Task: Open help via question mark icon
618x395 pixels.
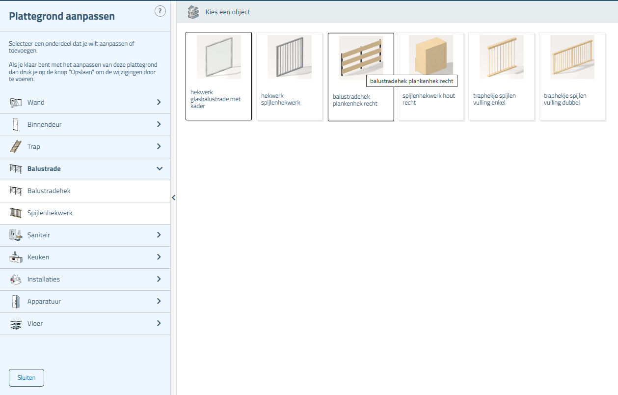Action: tap(160, 11)
